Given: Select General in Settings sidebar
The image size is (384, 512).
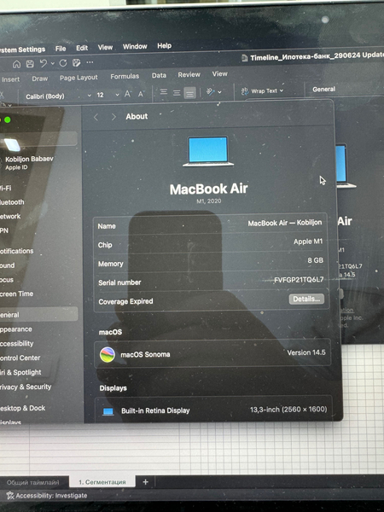Looking at the screenshot, I should (x=38, y=314).
